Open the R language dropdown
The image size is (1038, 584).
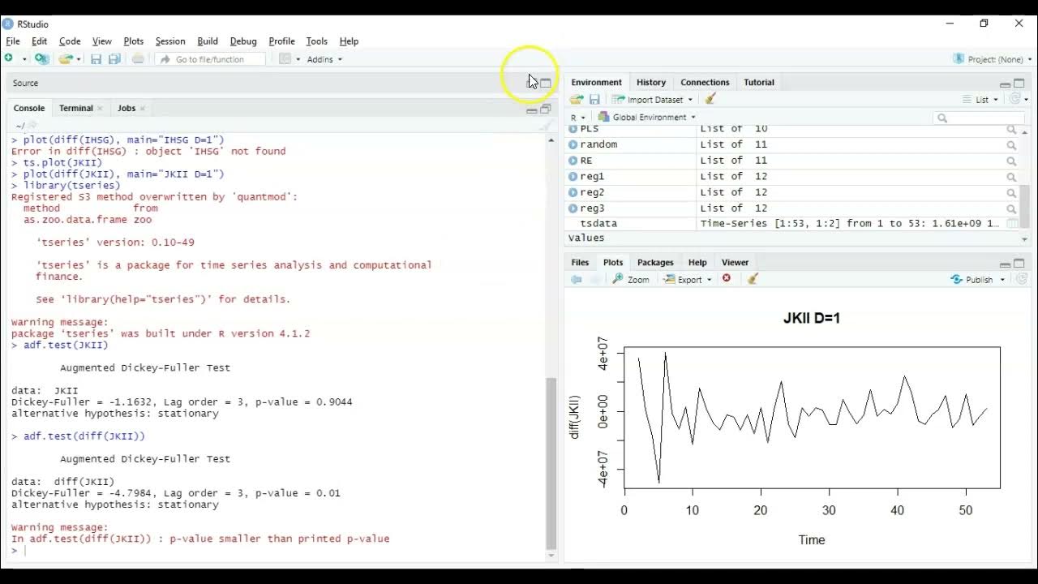[x=578, y=118]
